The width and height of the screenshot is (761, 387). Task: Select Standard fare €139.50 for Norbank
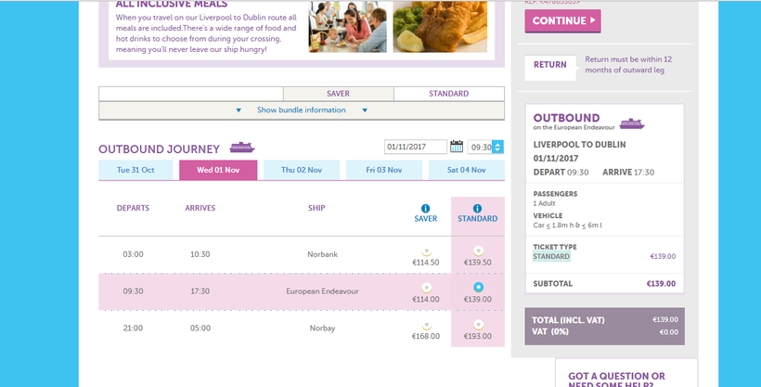[478, 252]
